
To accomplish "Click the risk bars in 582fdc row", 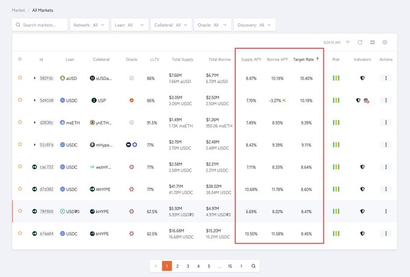I will (x=336, y=78).
